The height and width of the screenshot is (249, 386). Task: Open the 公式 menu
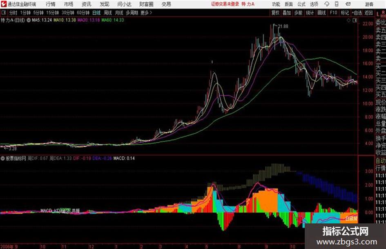pyautogui.click(x=301, y=4)
